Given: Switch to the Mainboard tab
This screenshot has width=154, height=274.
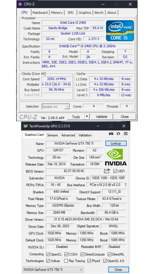Looking at the screenshot, I should (x=40, y=13).
